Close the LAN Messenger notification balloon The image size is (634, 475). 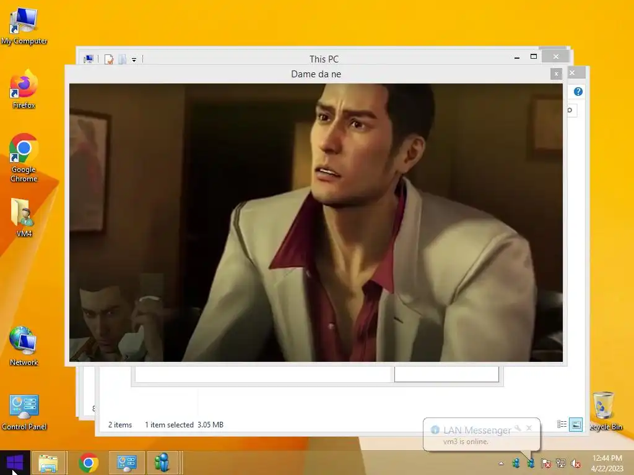[x=529, y=428]
